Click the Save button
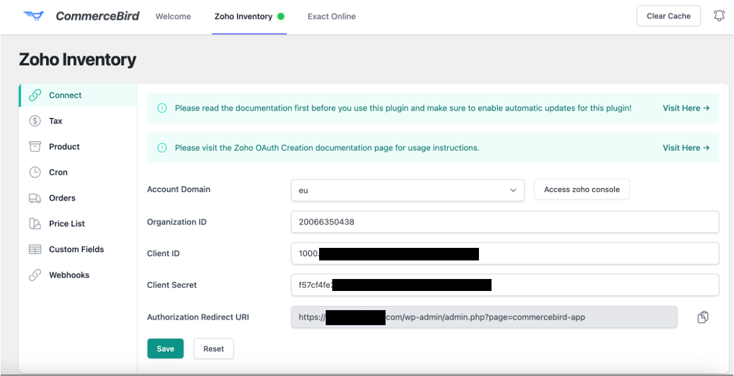Screen dimensions: 734x376 click(165, 349)
